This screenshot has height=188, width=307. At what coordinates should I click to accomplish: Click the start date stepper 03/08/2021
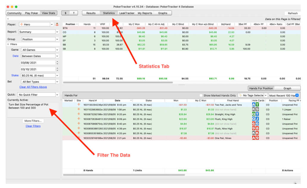57,62
